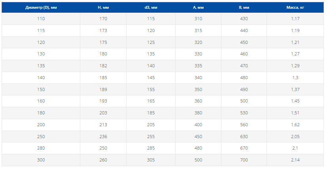This screenshot has height=169, width=327.
Task: Click the Диаметр (D), мм column header
Action: tap(41, 8)
